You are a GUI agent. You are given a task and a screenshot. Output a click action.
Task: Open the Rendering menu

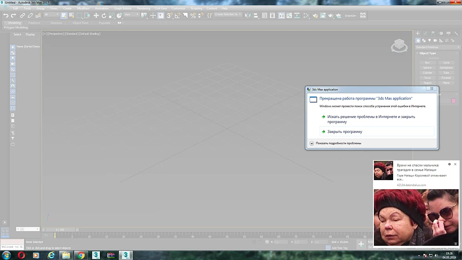[143, 8]
